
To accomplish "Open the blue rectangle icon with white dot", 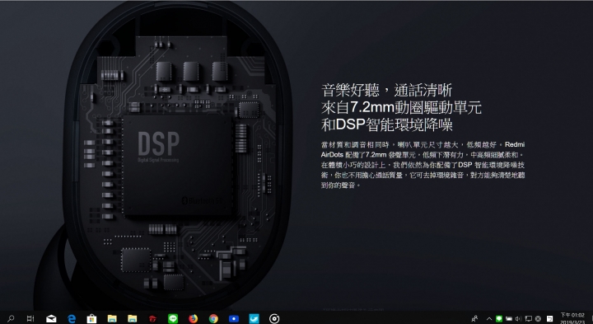I will tap(234, 319).
